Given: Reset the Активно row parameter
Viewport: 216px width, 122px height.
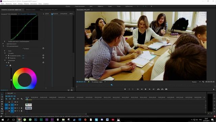Looking at the screenshot, I should coord(43,48).
